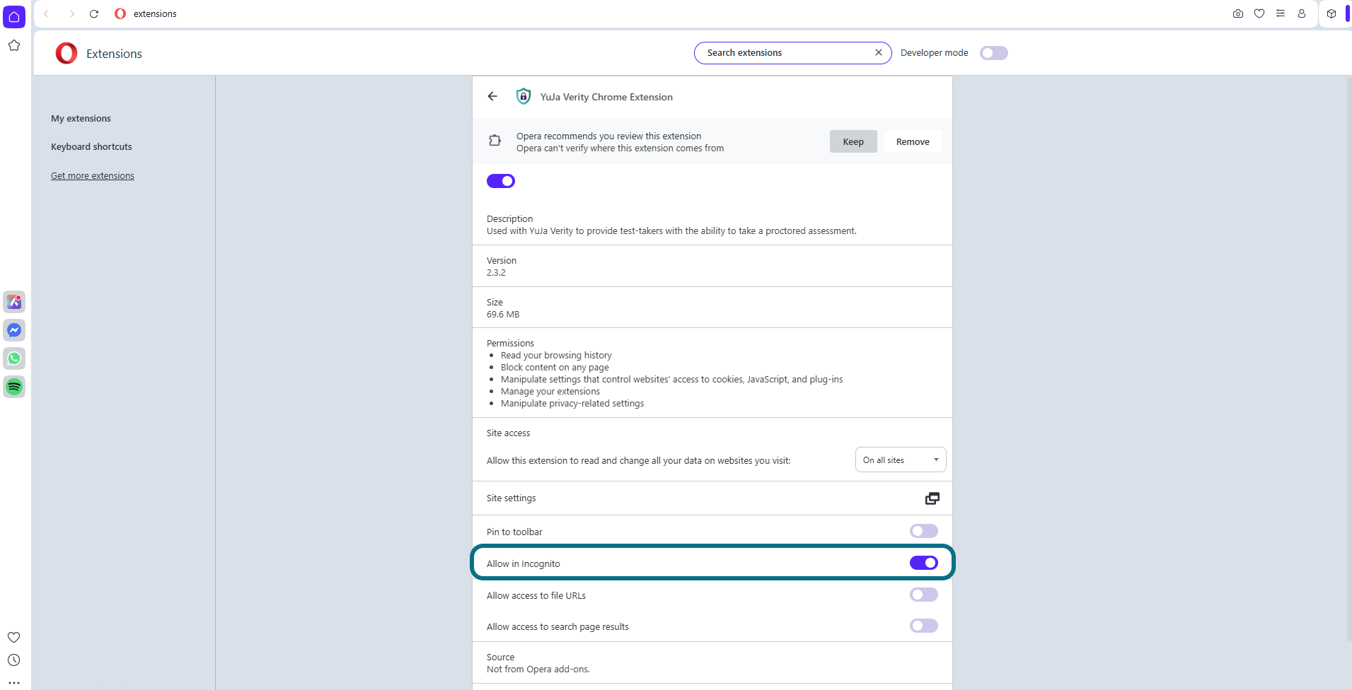Open the extensions cube icon near the toolbar

coord(1331,13)
